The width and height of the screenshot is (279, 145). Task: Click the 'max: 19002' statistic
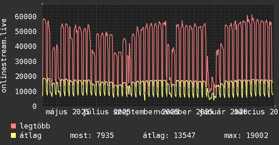pos(246,136)
